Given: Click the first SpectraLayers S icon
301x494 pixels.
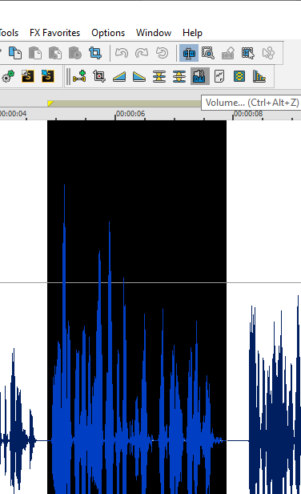Looking at the screenshot, I should point(28,76).
